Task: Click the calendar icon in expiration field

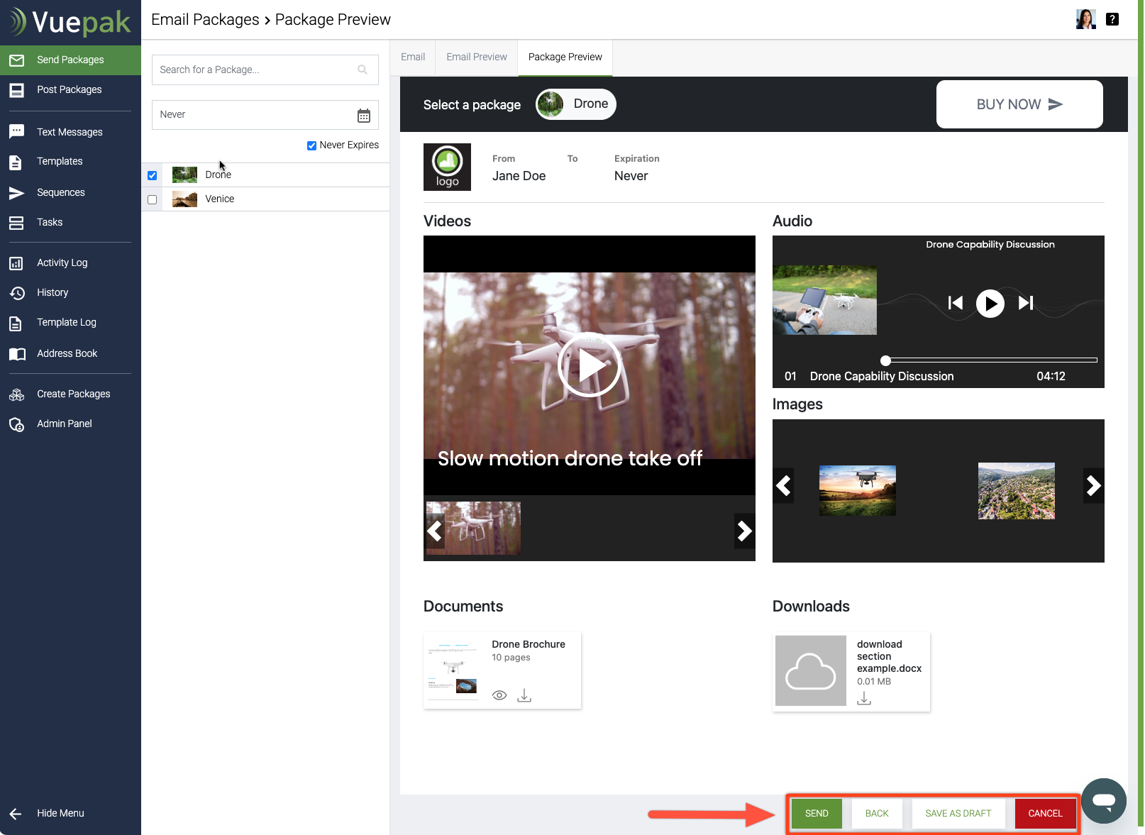Action: (x=364, y=116)
